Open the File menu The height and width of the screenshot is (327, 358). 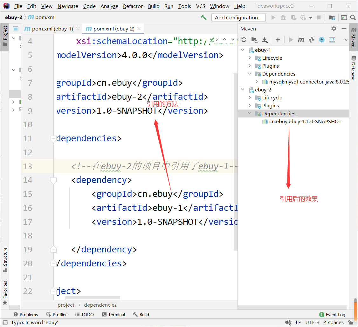(x=18, y=6)
